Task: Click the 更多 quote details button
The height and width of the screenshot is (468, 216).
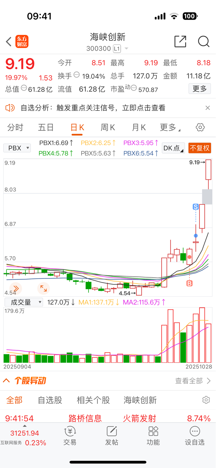Action: click(200, 89)
